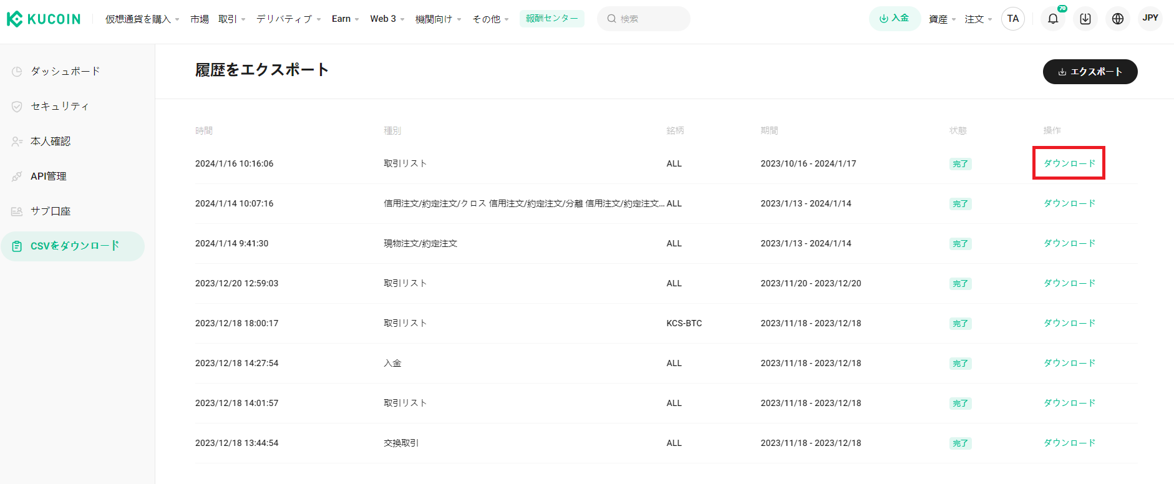Click the identity verification sidebar icon
The image size is (1174, 484).
click(x=17, y=142)
